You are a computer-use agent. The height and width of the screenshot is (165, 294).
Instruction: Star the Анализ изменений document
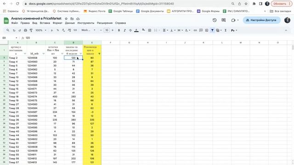[x=66, y=19]
